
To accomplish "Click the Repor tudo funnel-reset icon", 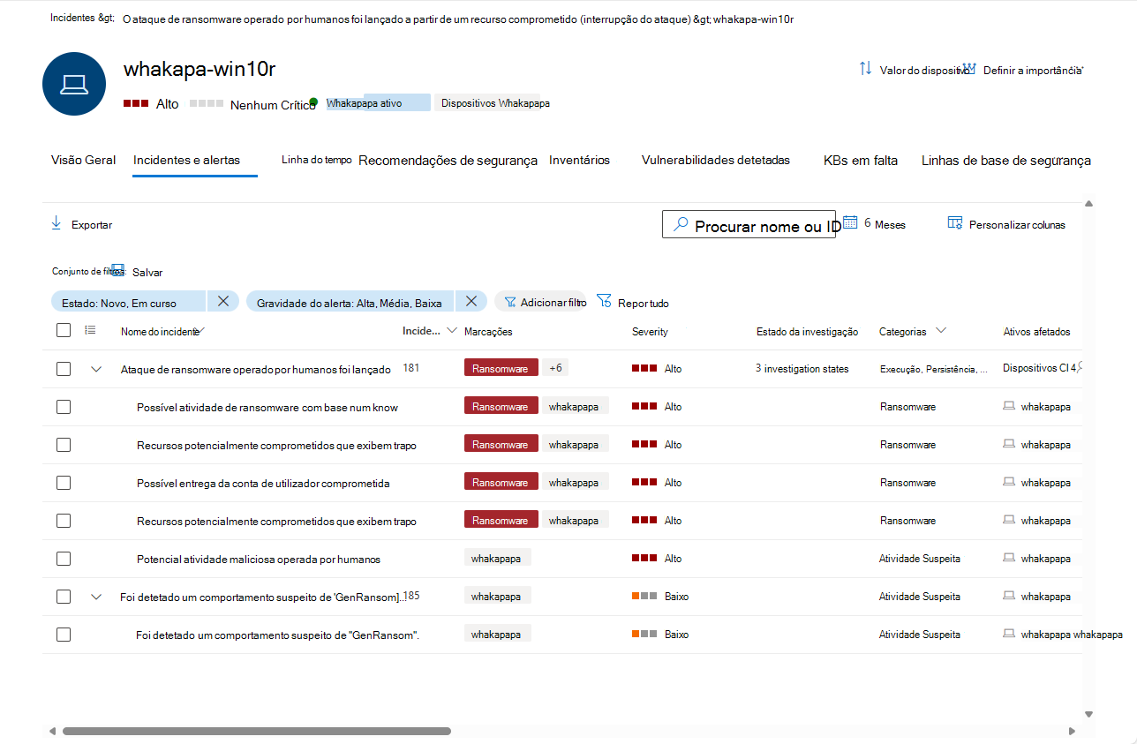I will 604,301.
